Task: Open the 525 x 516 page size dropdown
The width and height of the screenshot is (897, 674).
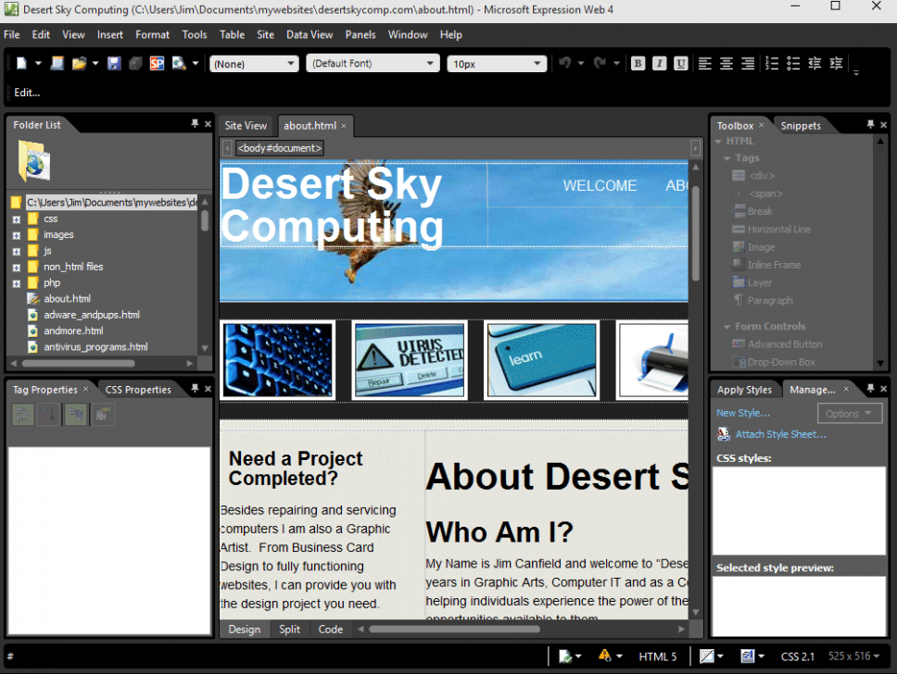Action: point(853,655)
